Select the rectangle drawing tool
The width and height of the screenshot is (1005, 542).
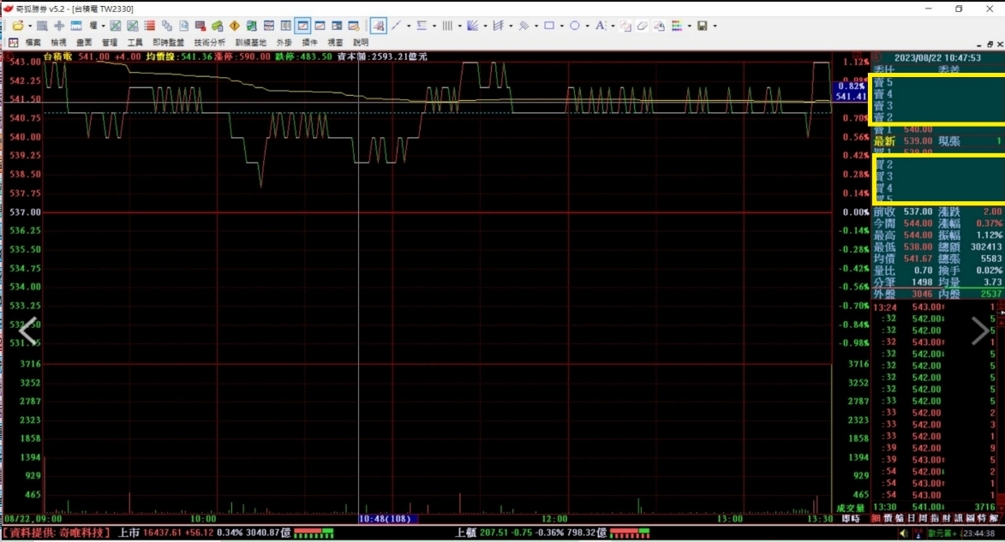pos(549,26)
